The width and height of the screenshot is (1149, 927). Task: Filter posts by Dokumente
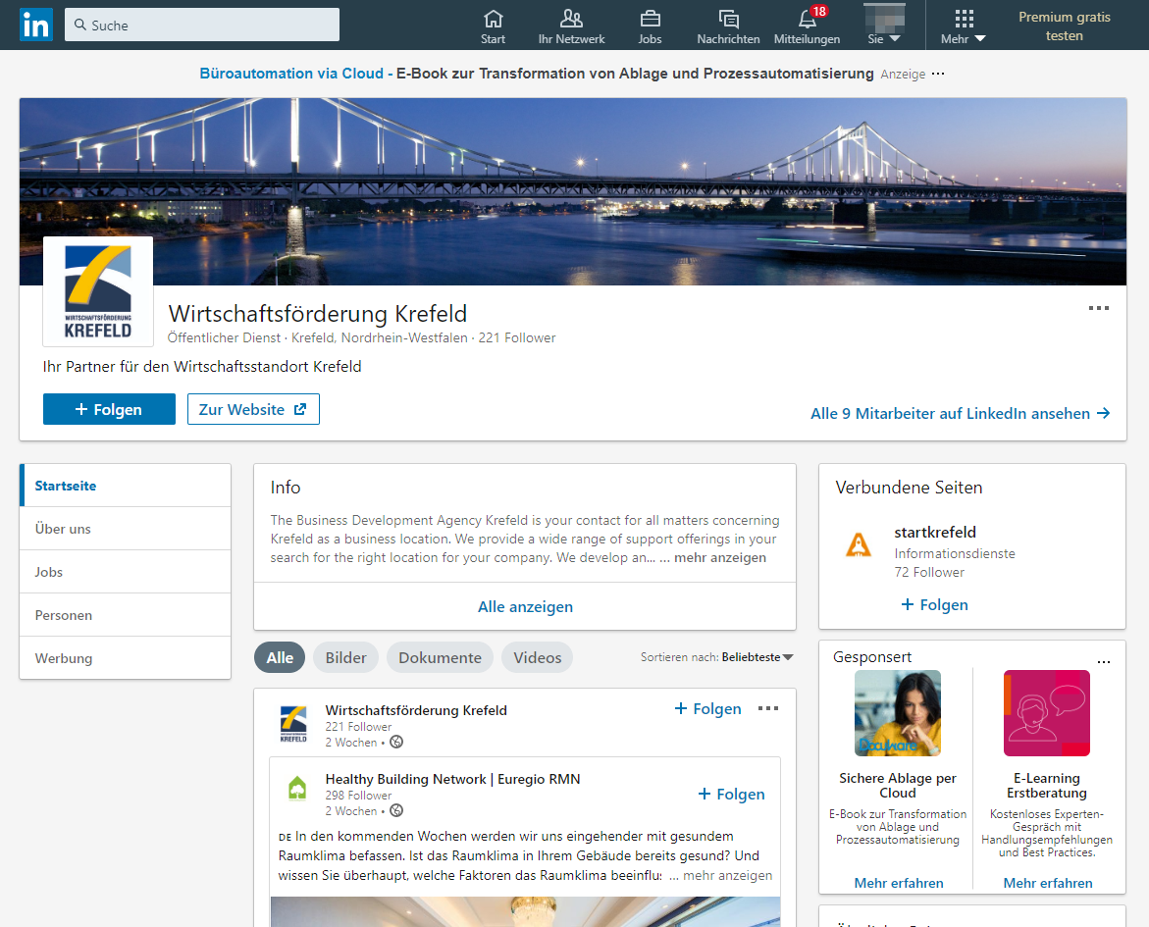440,657
